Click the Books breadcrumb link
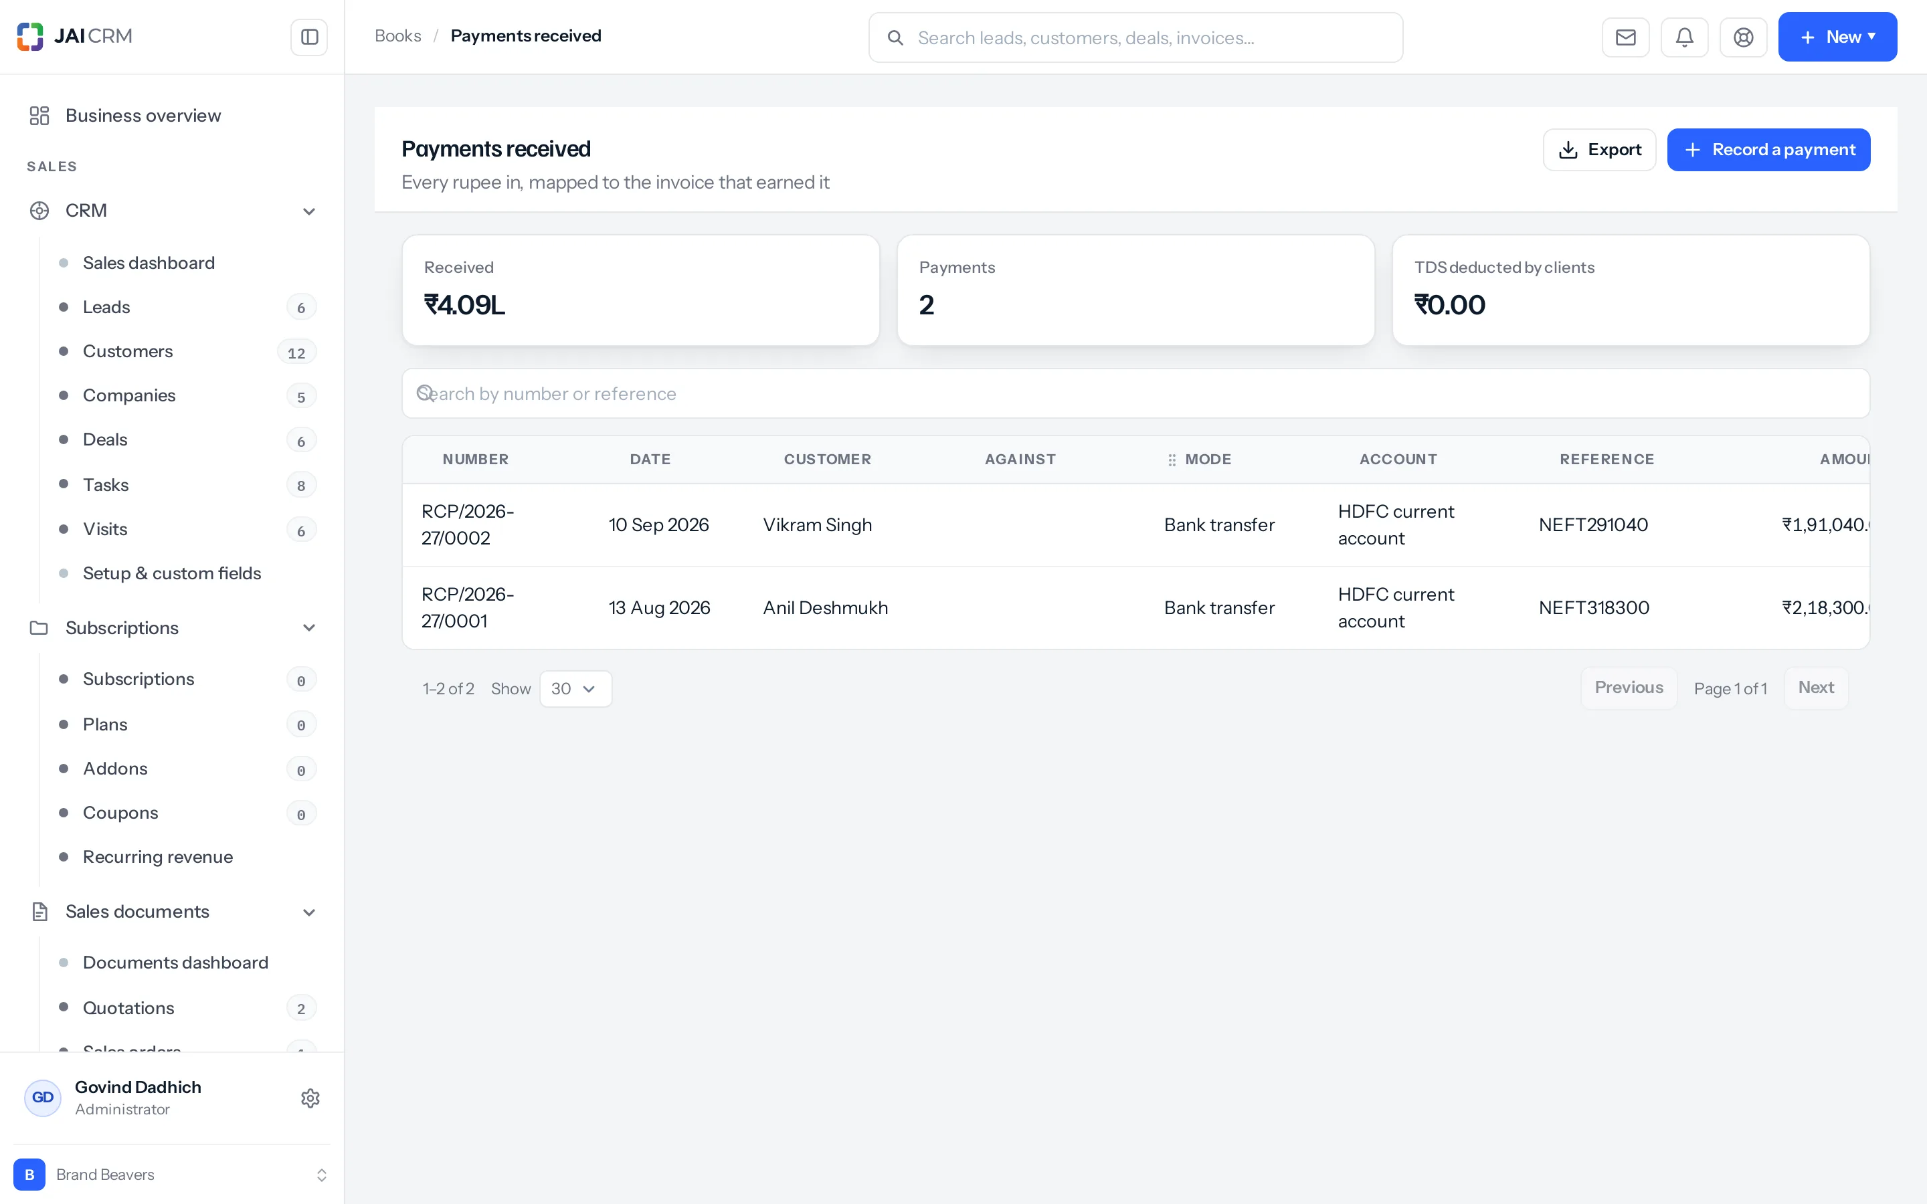 397,36
